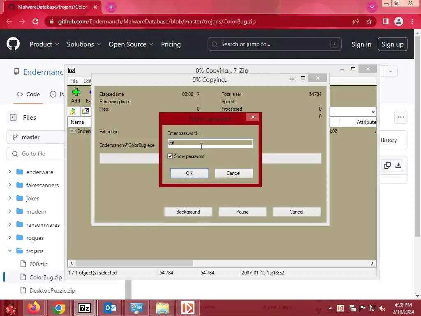The image size is (421, 316).
Task: Switch to 7-Zip in taskbar
Action: pos(84,308)
